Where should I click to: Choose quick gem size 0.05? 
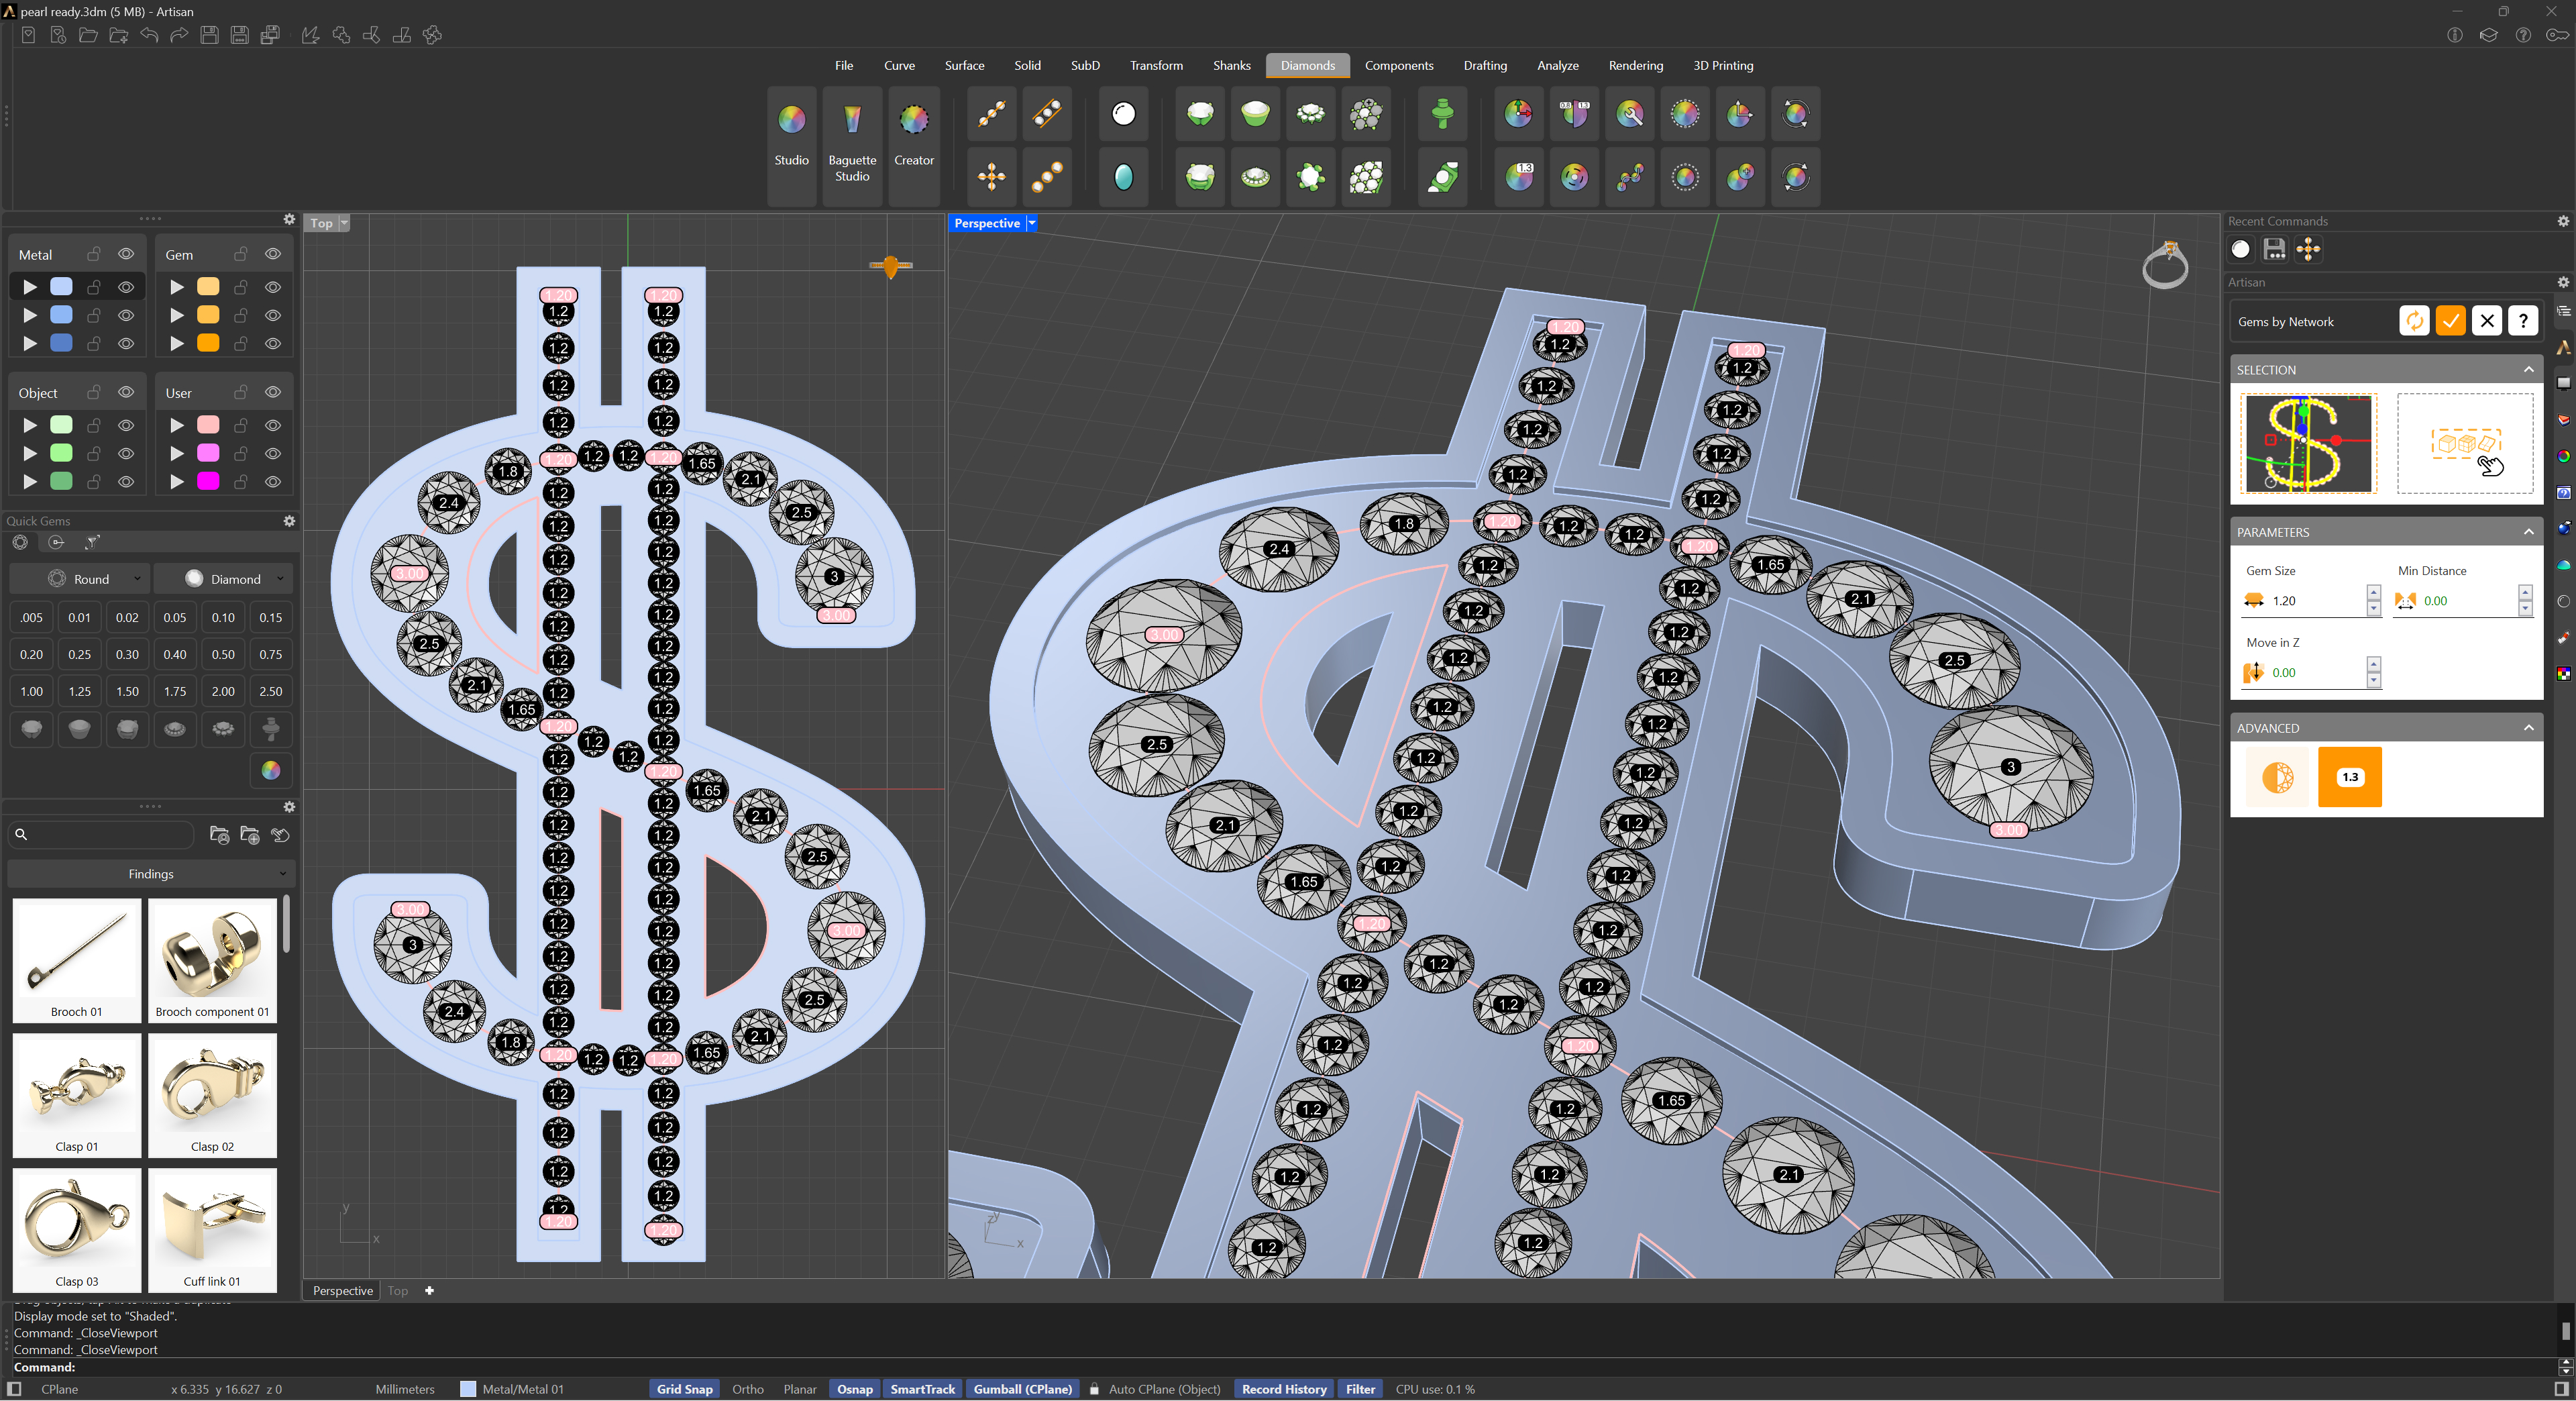point(175,617)
